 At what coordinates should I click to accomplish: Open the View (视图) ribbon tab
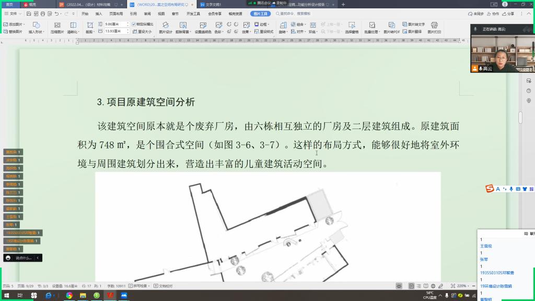[x=161, y=14]
